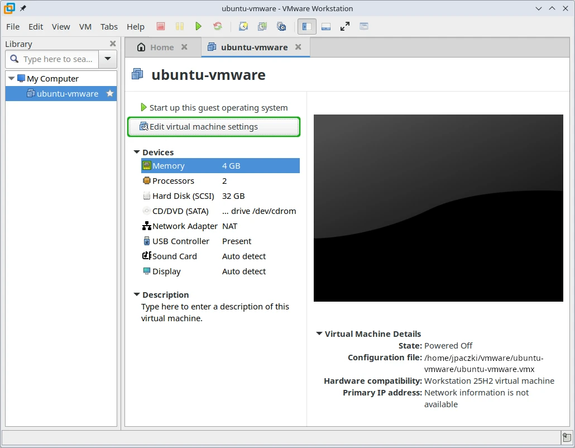Enter full screen mode via toolbar icon
This screenshot has height=448, width=575.
pos(345,26)
